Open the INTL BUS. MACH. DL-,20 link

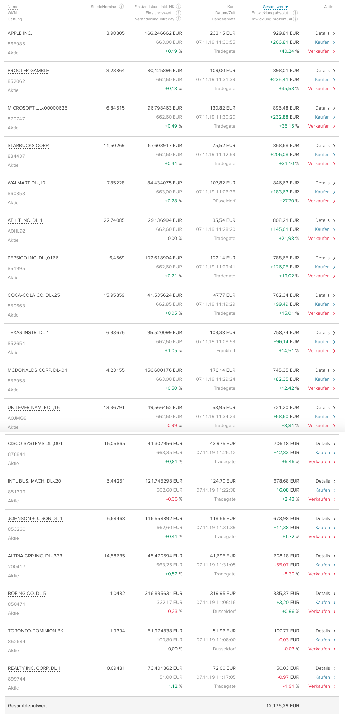click(x=34, y=481)
